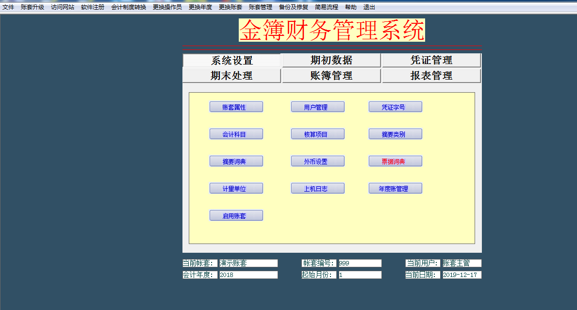Click the 金簿财务管理系统 title
This screenshot has width=577, height=310.
click(x=332, y=30)
